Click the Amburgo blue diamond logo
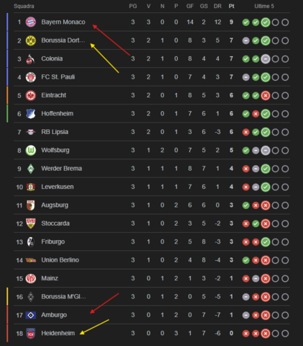The height and width of the screenshot is (346, 303). (x=31, y=315)
